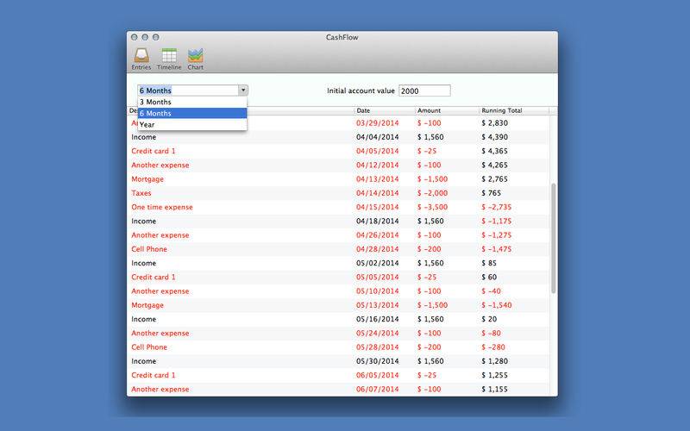Click the date 04/18/2014

(x=377, y=222)
